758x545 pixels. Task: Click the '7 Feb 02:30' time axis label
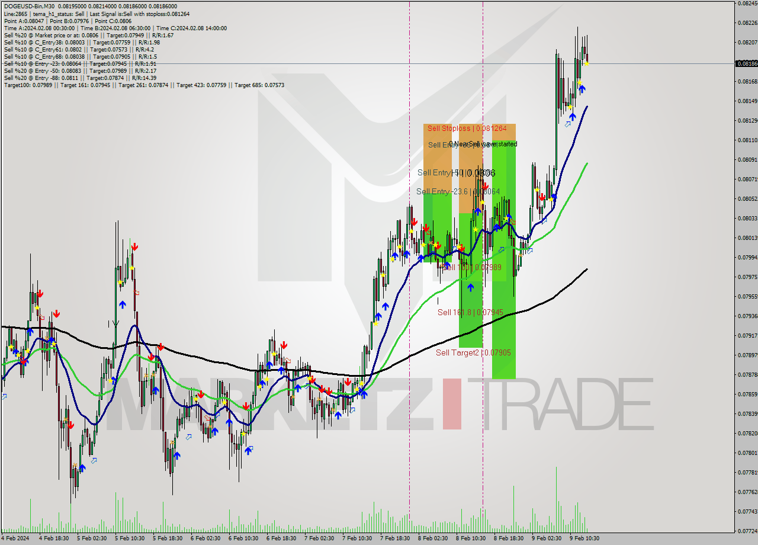point(319,538)
